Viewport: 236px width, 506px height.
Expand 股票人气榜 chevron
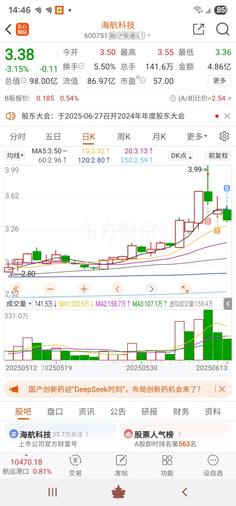(180, 434)
